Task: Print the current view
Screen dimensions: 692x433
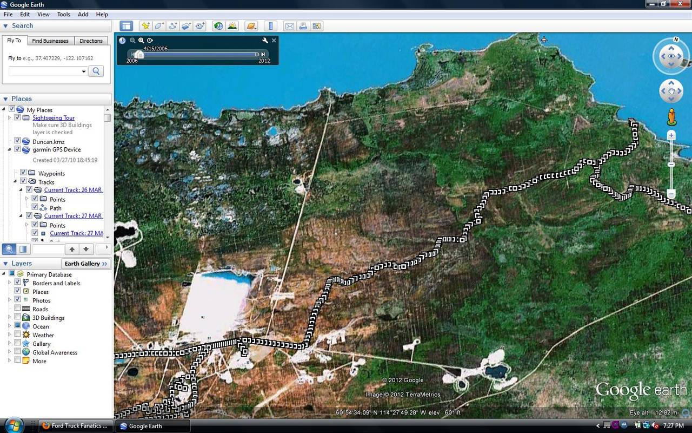Action: click(x=303, y=25)
